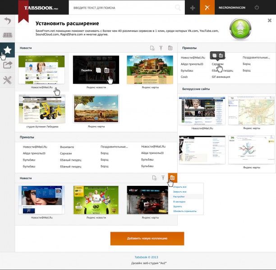Screen dimensions: 276x270
Task: Click the share export sidebar icon
Action: pos(7,65)
